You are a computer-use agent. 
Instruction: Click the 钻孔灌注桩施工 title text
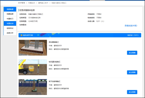(55, 62)
